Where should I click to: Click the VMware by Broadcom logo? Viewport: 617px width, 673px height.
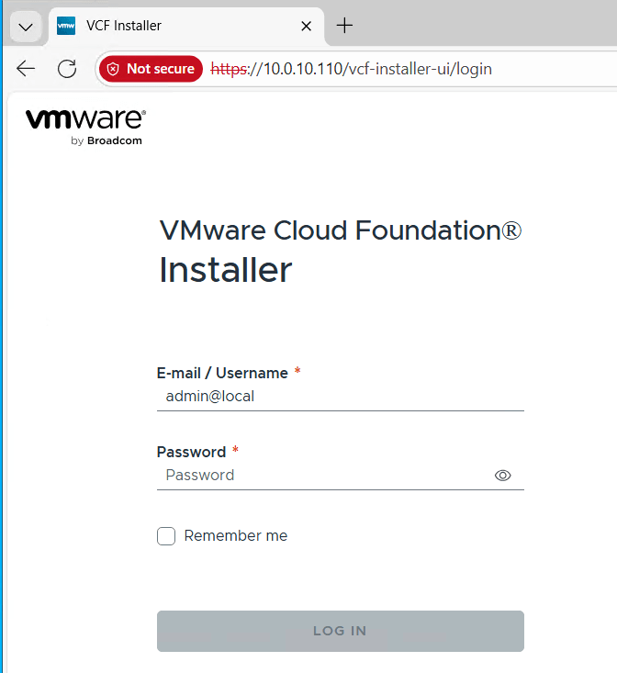(85, 126)
